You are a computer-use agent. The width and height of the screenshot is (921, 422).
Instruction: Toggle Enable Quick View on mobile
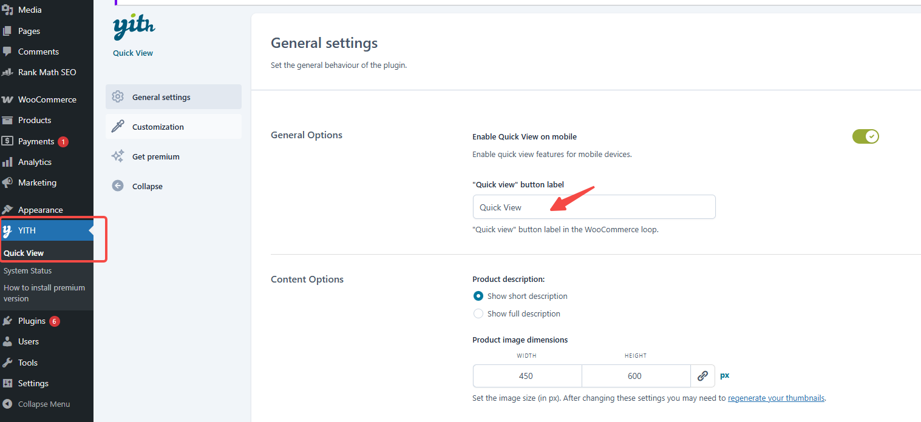[865, 136]
